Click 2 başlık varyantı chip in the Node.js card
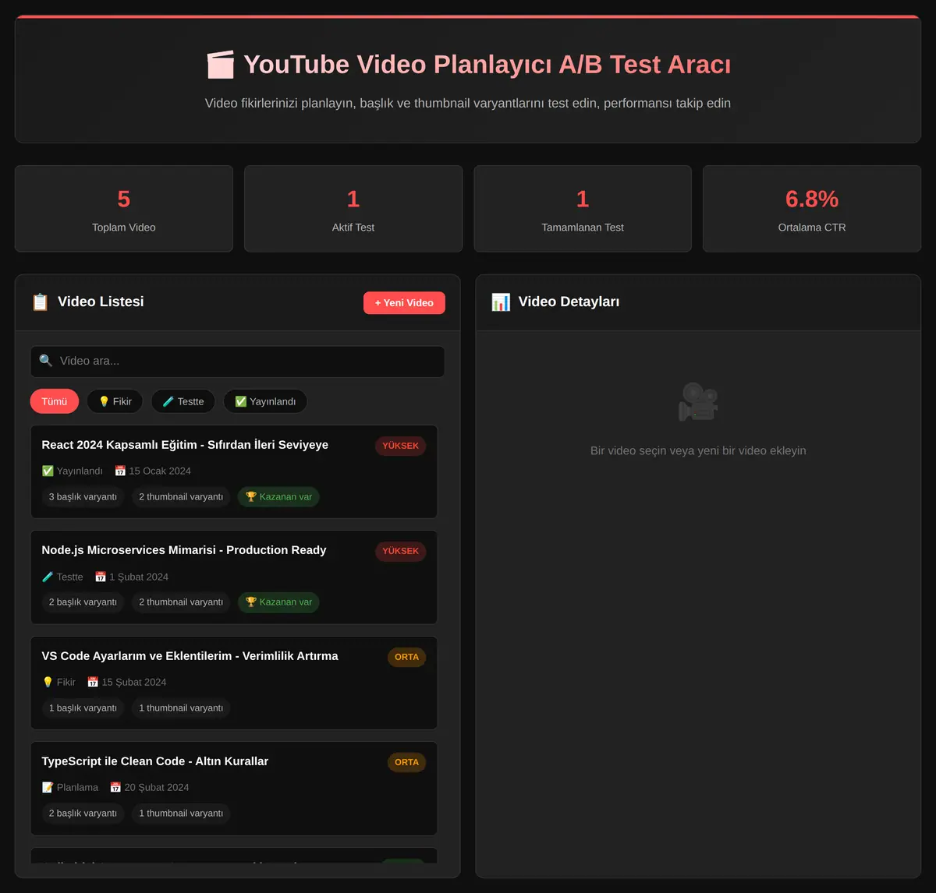Screen dimensions: 936x893 click(83, 602)
